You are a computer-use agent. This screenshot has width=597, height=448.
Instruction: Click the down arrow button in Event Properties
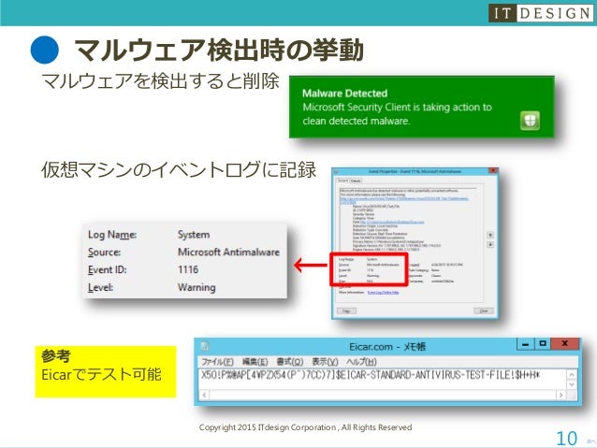point(490,244)
